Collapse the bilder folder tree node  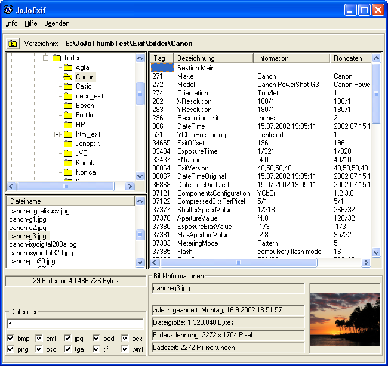coord(46,58)
